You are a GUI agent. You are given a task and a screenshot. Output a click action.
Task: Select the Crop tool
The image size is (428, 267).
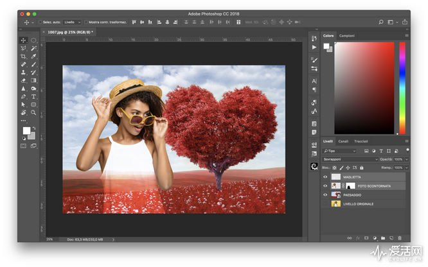[24, 56]
